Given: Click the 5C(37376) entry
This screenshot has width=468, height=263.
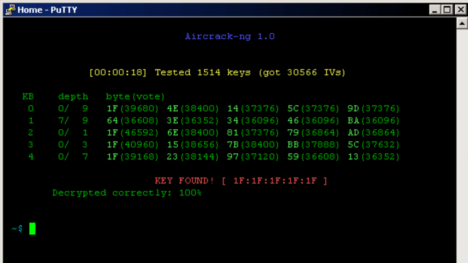Looking at the screenshot, I should coord(313,109).
